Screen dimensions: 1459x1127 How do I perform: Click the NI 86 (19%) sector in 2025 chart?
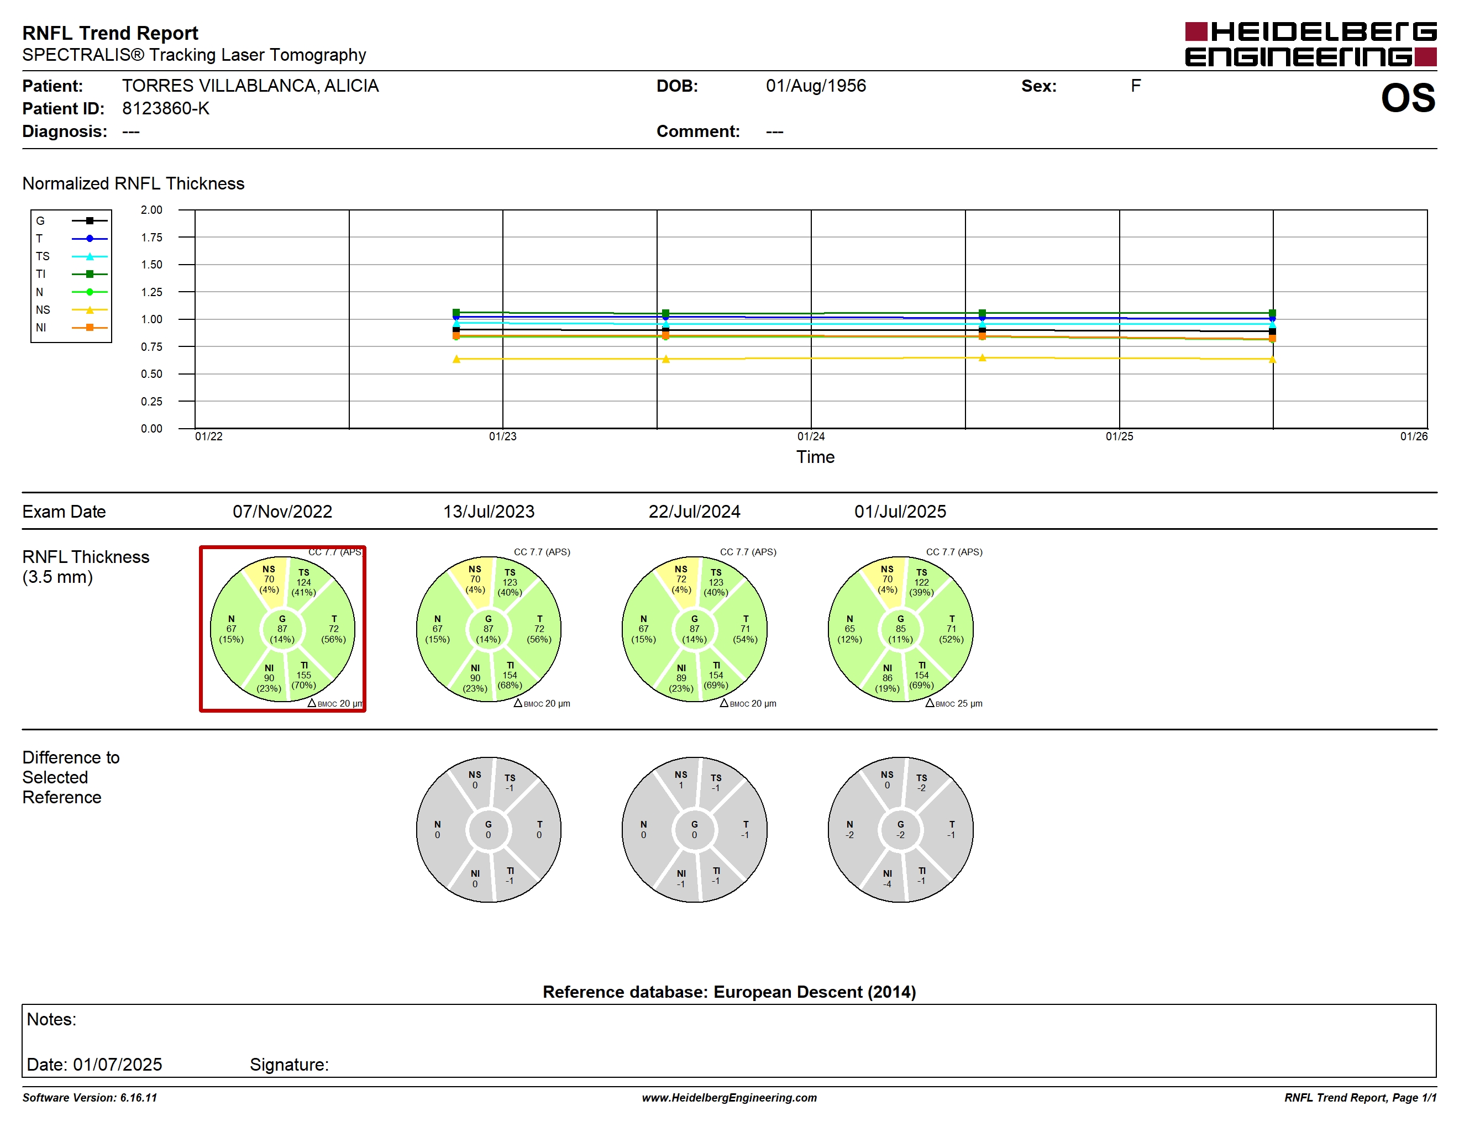887,678
